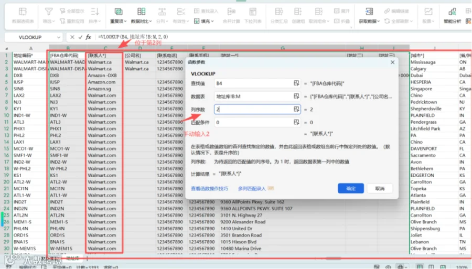Image resolution: width=472 pixels, height=269 pixels.
Task: Open the 查看函数操作技巧 link
Action: tap(209, 189)
